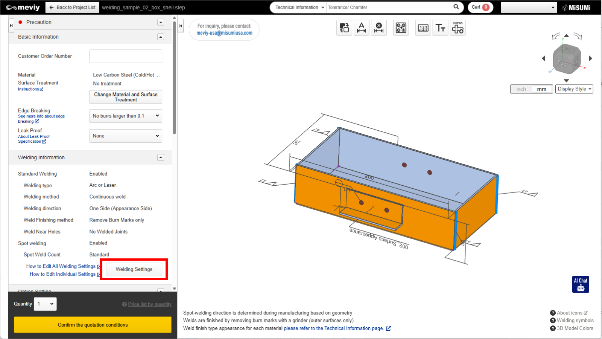Click the 123 ruler dimension icon
The height and width of the screenshot is (339, 602).
pos(423,28)
